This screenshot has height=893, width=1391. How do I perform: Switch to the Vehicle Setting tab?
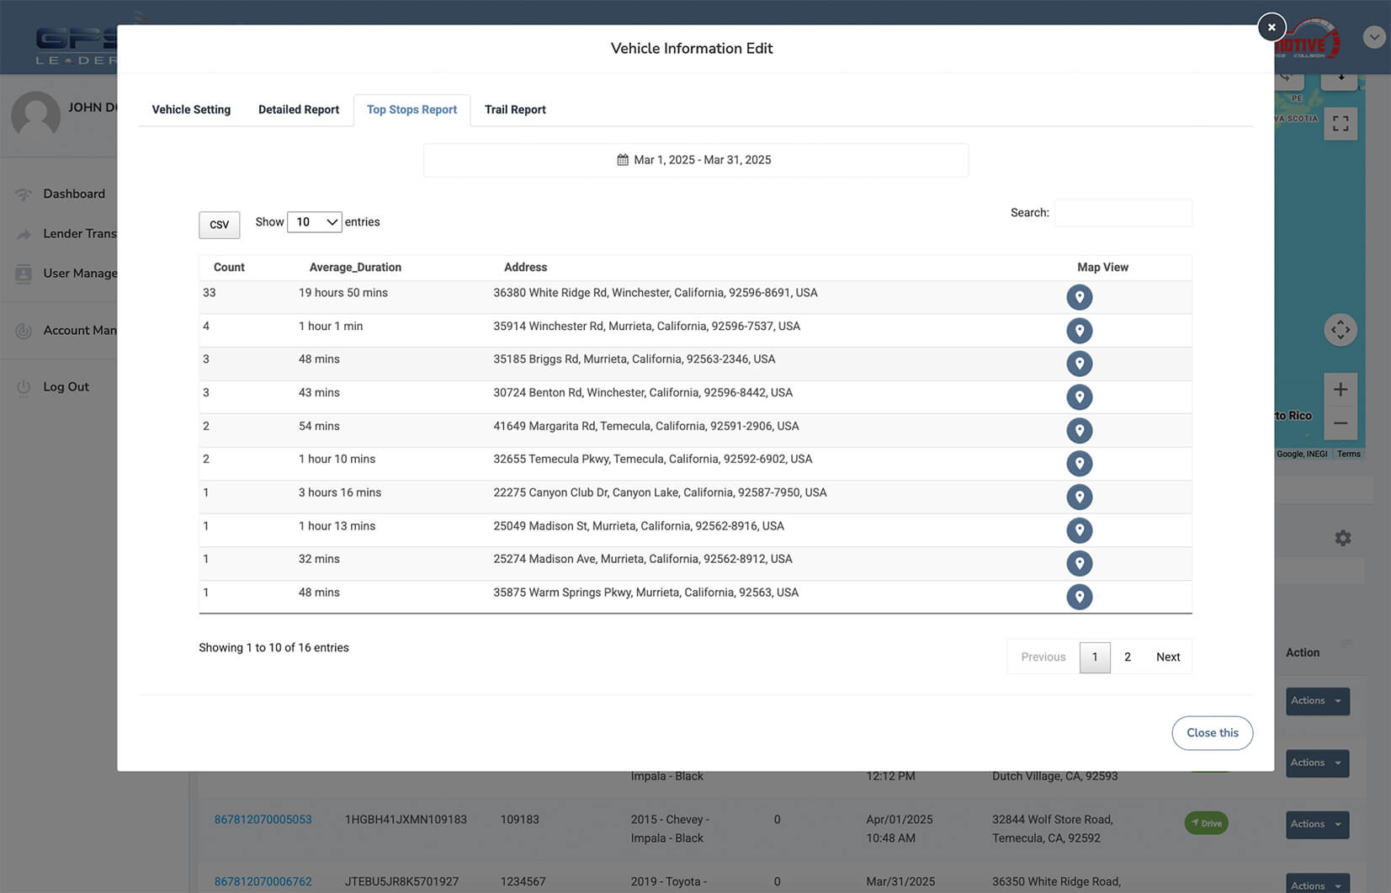191,109
